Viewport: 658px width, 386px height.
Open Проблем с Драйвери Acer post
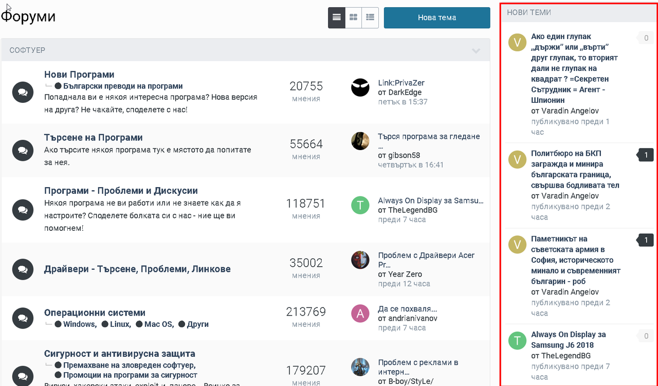(x=426, y=260)
